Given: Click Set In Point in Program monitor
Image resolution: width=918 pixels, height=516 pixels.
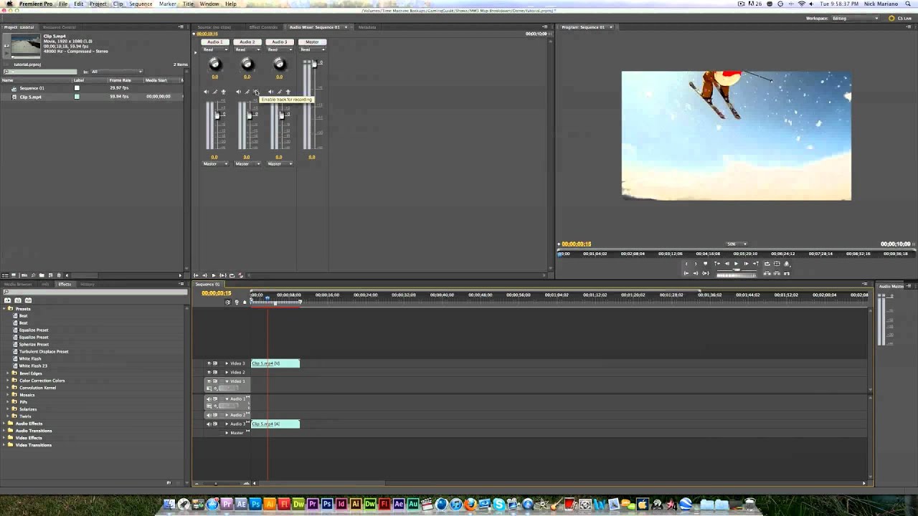Looking at the screenshot, I should click(686, 264).
